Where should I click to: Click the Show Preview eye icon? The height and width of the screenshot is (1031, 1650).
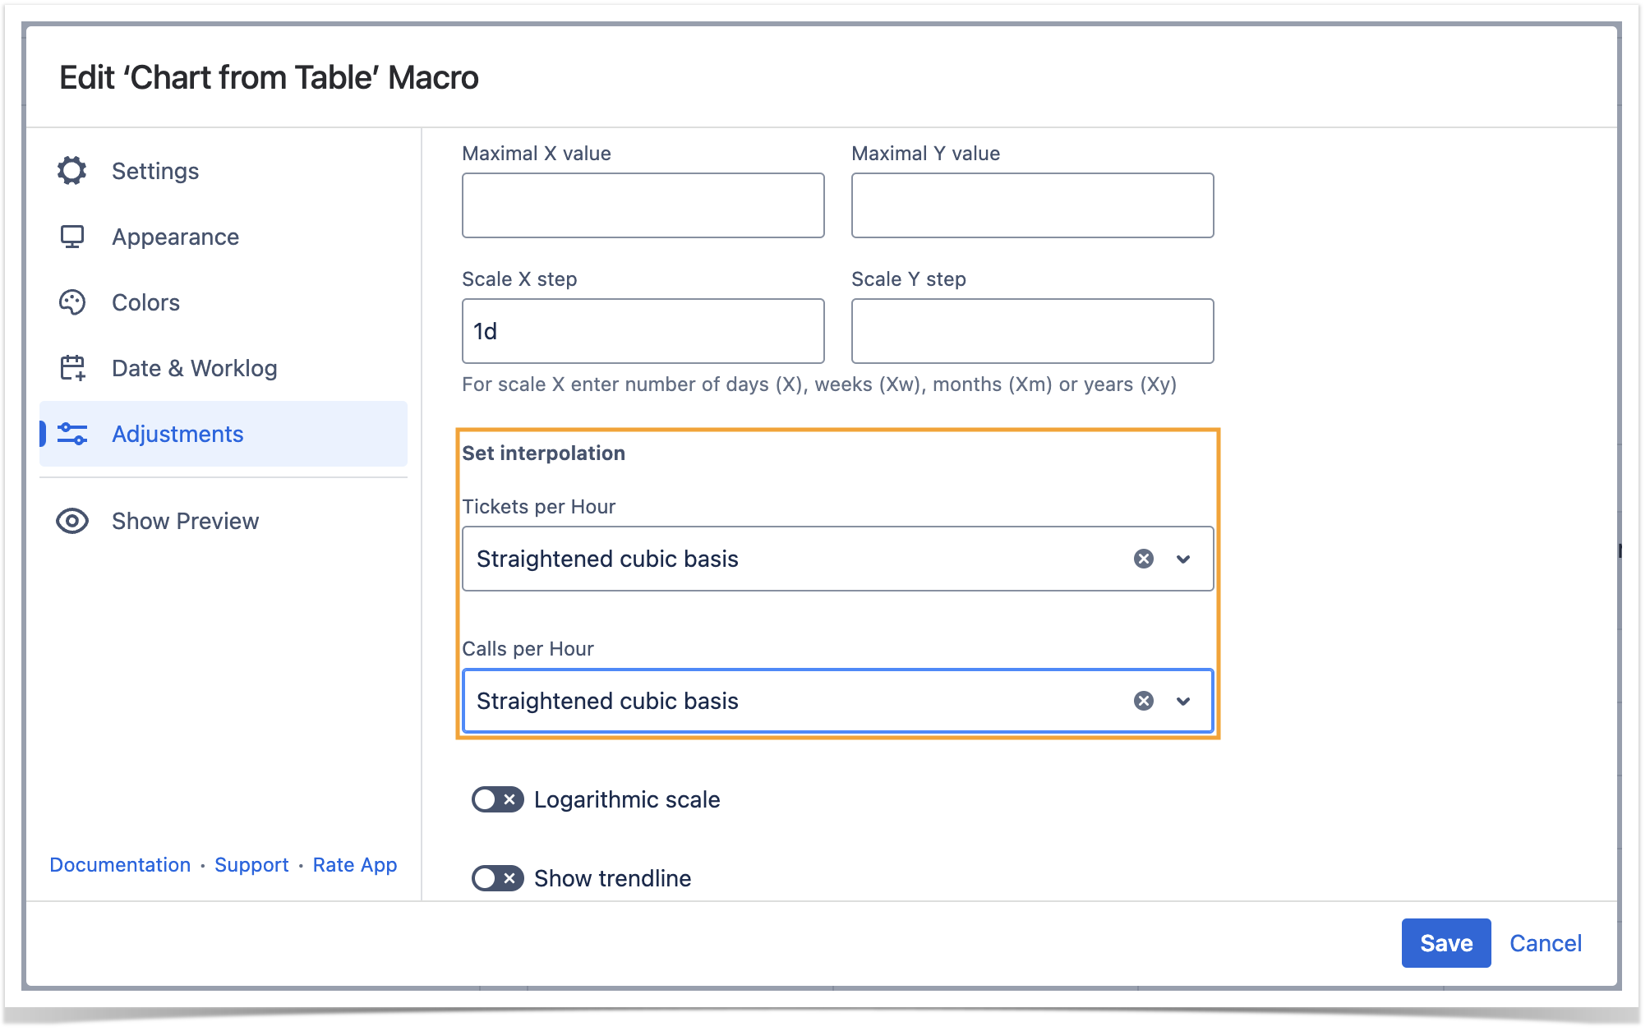(x=72, y=521)
